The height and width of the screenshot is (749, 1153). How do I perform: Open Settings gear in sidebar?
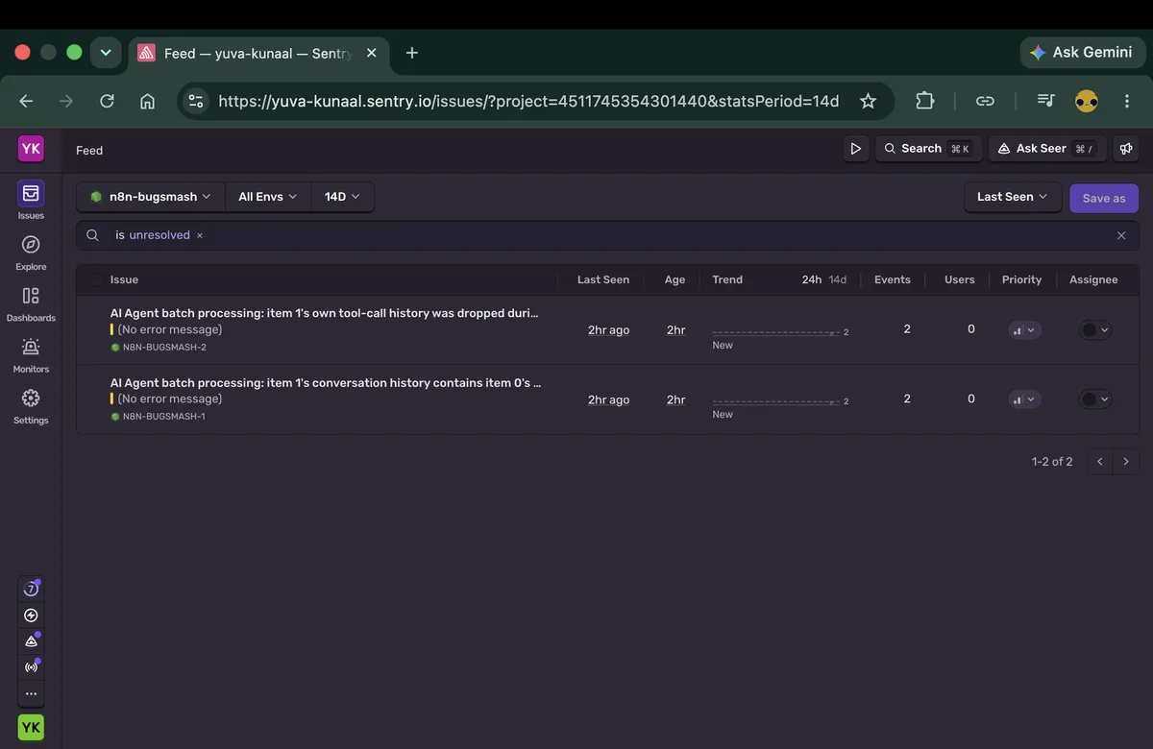coord(31,404)
